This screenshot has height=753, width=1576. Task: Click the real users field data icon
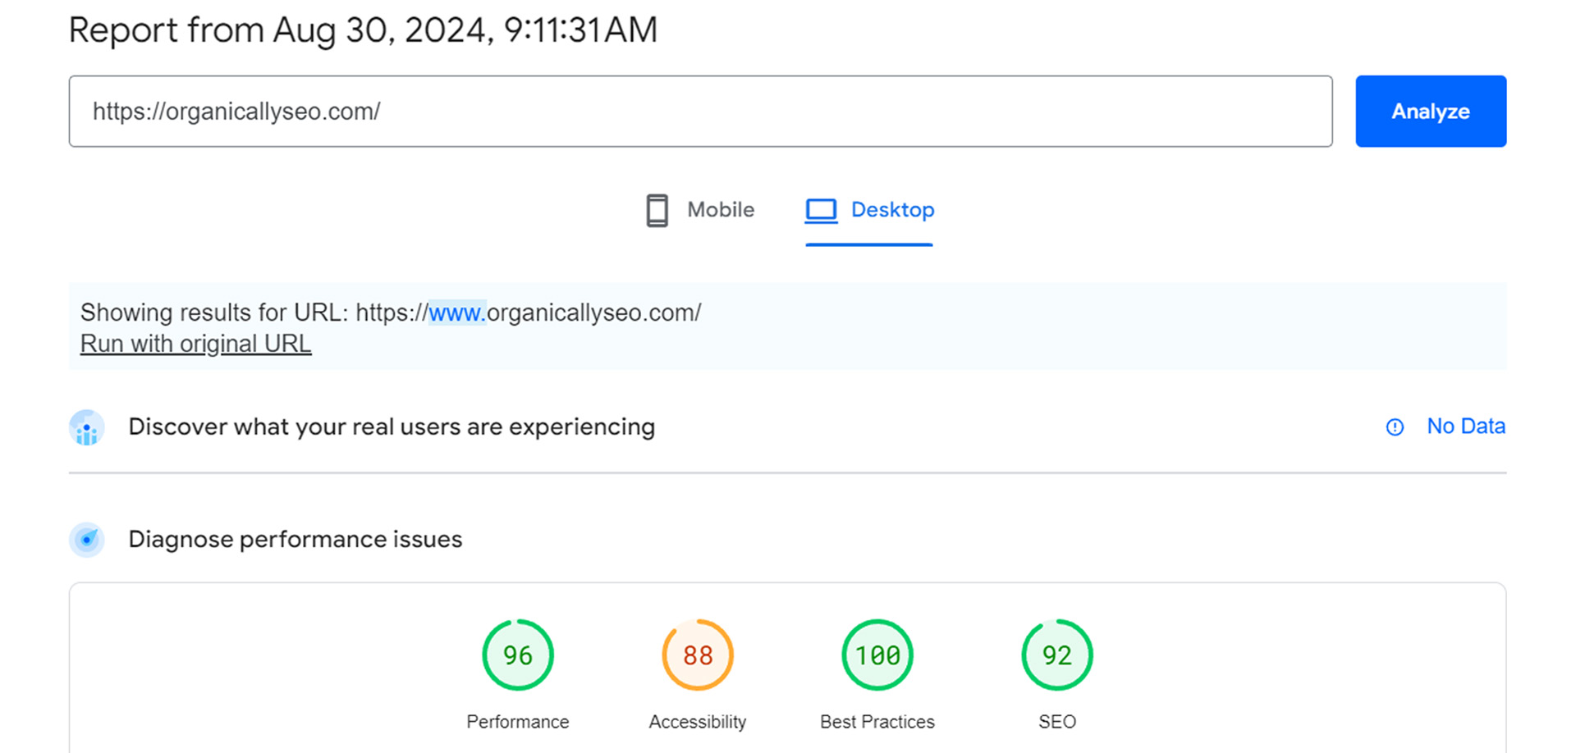tap(87, 428)
